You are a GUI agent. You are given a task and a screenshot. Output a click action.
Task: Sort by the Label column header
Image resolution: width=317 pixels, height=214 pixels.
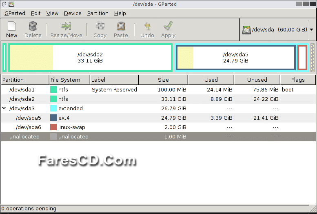click(x=114, y=80)
